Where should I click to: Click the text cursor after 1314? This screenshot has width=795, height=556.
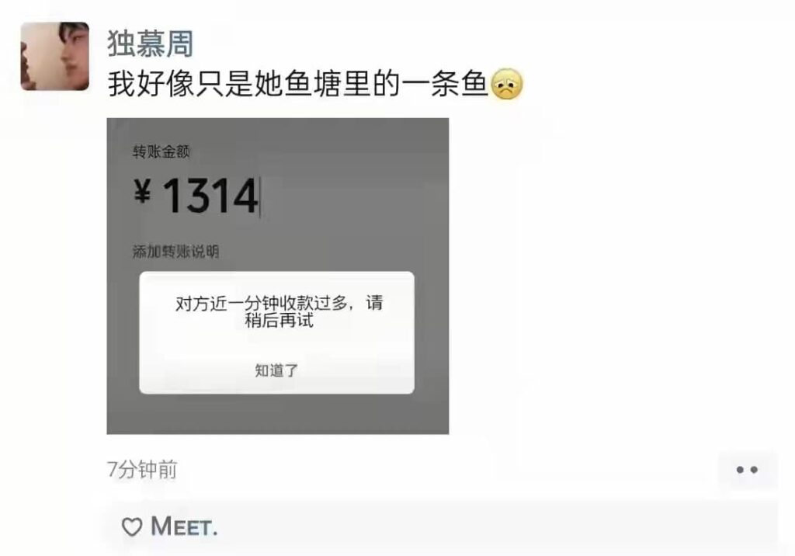pyautogui.click(x=260, y=196)
